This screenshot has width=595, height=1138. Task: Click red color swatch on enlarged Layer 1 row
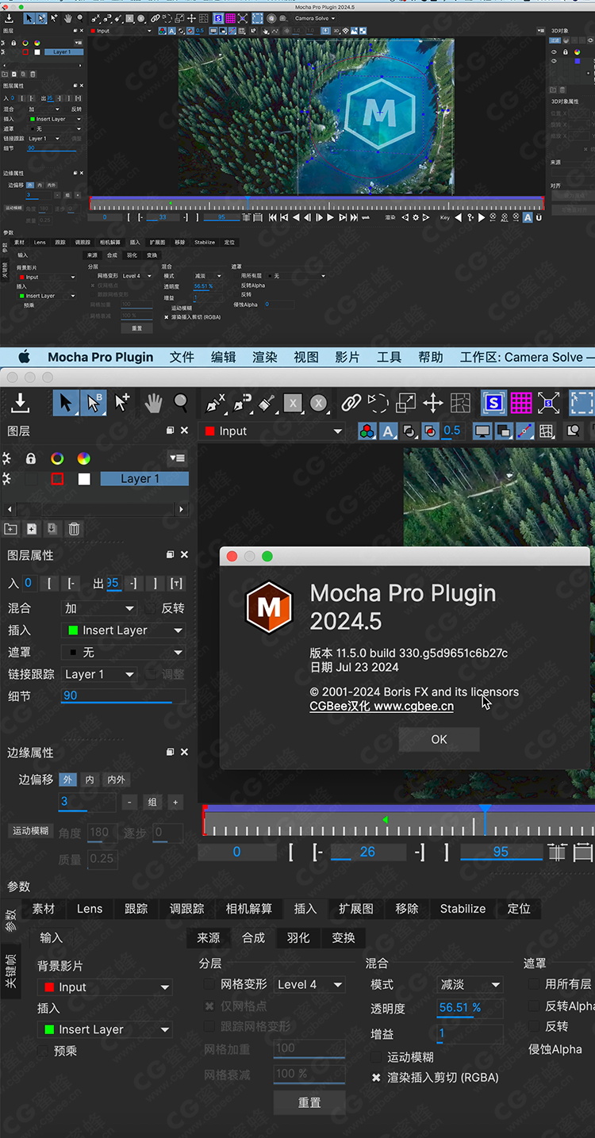[57, 479]
